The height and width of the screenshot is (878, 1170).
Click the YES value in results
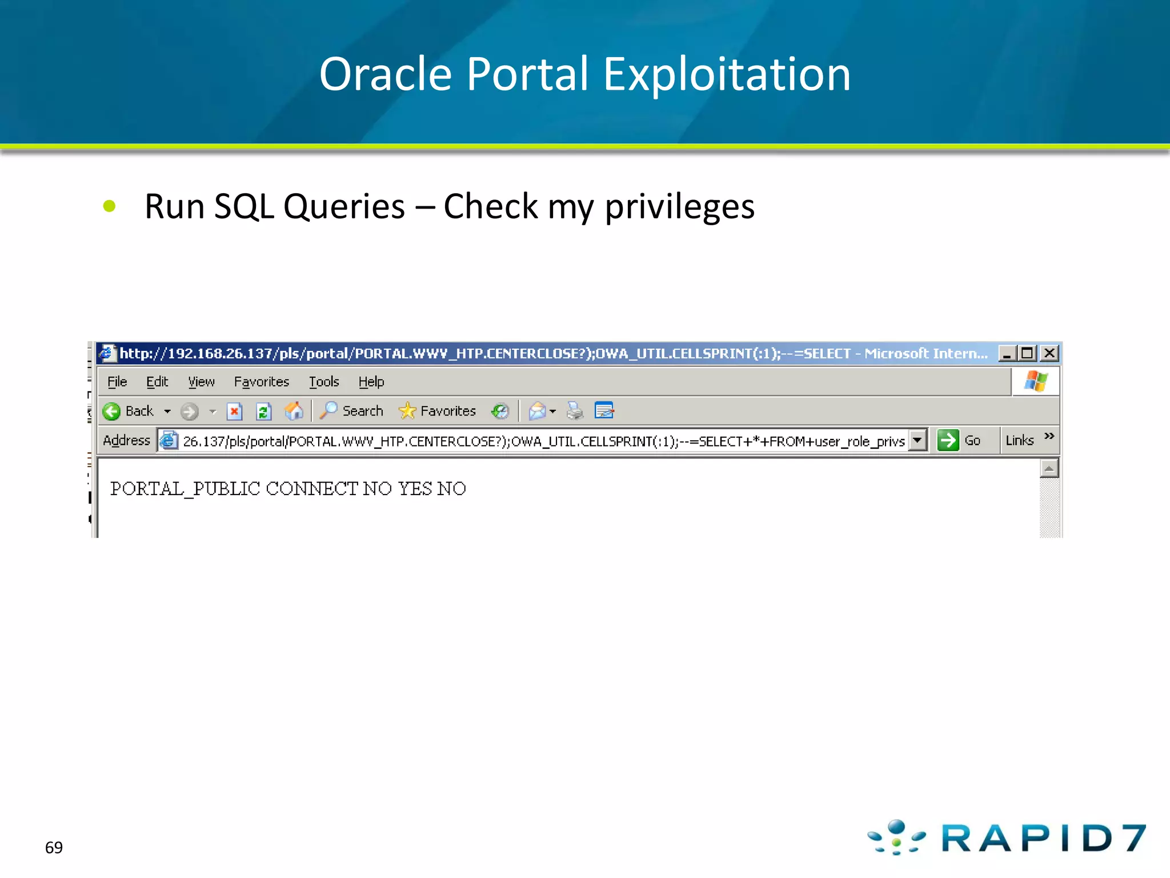coord(415,489)
